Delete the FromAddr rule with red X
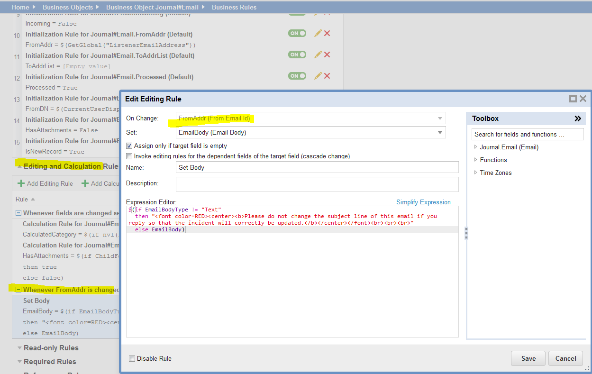 pos(327,33)
